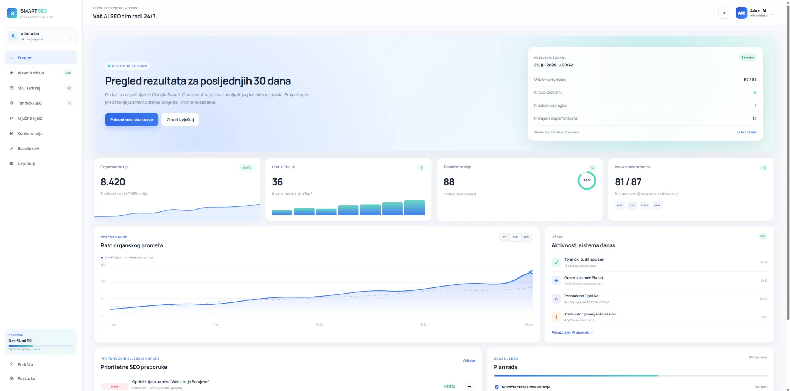The width and height of the screenshot is (790, 391).
Task: Click the Pronađeno 7 prilika search icon
Action: pos(556,299)
